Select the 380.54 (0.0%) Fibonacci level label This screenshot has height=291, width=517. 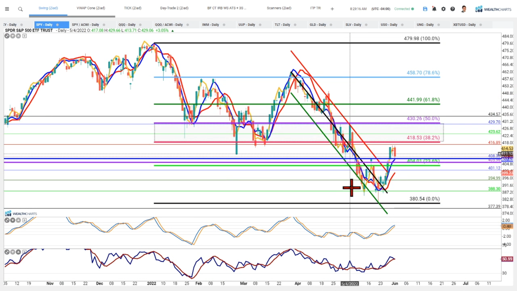pos(425,199)
